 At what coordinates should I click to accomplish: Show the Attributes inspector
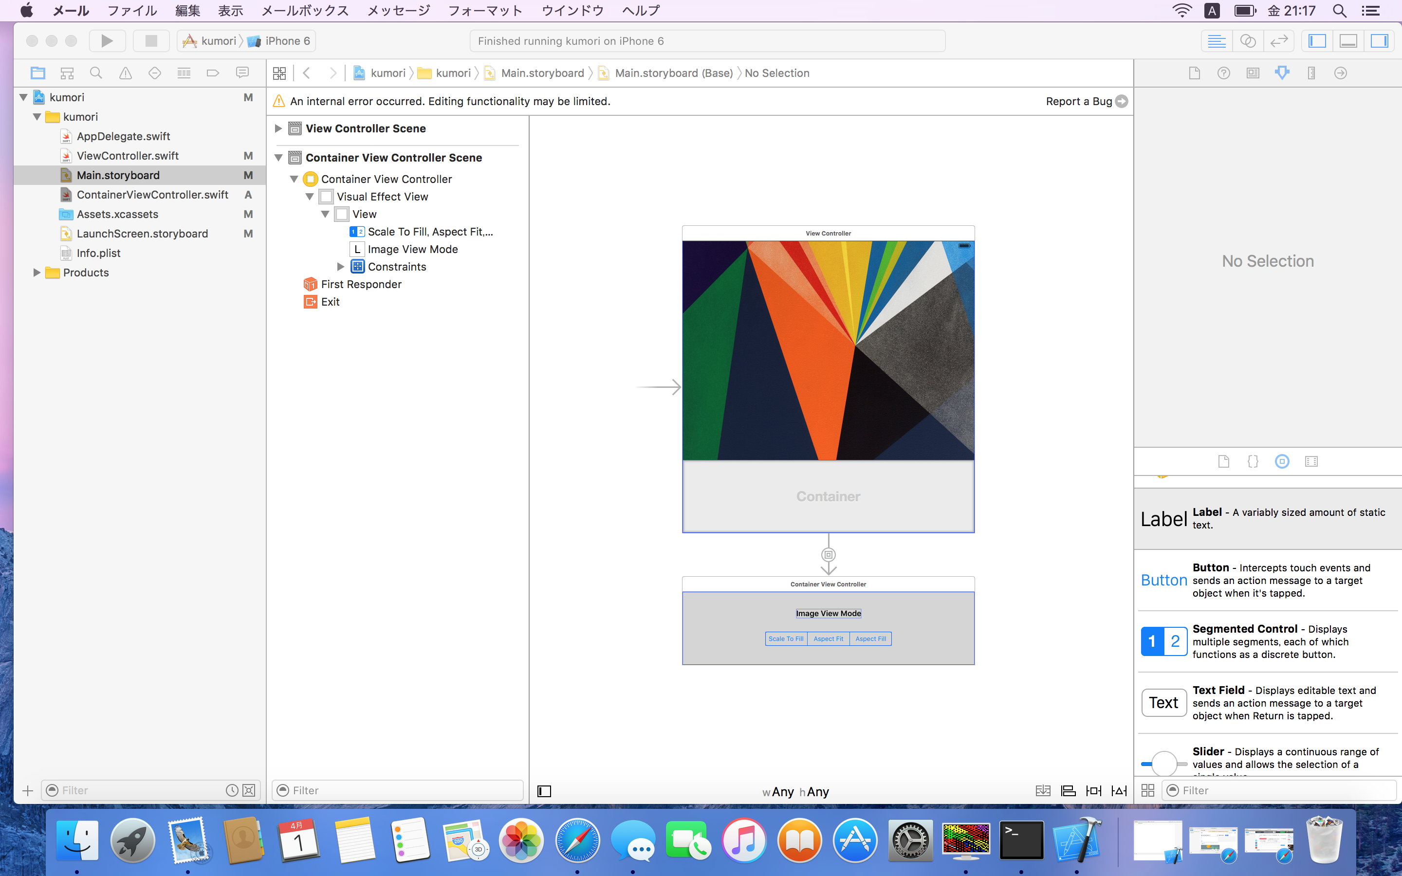[x=1282, y=73]
